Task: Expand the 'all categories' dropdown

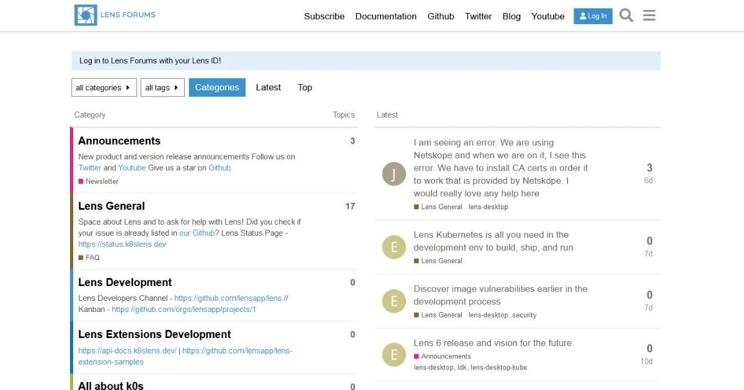Action: [103, 88]
